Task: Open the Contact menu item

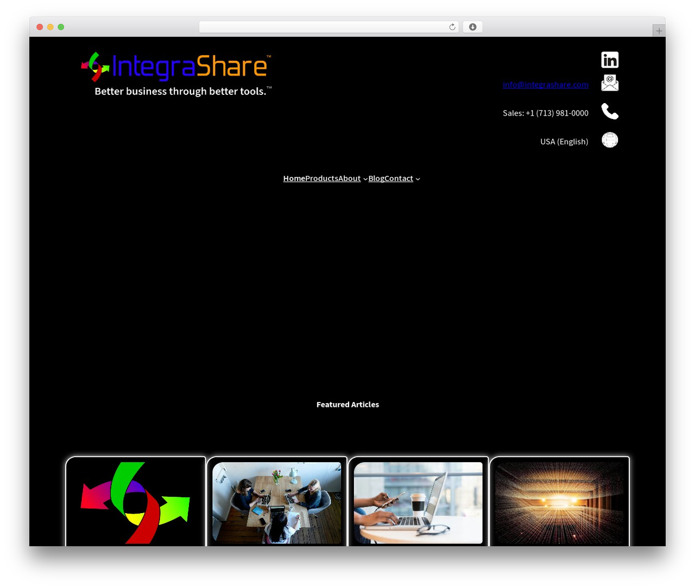Action: click(x=399, y=178)
